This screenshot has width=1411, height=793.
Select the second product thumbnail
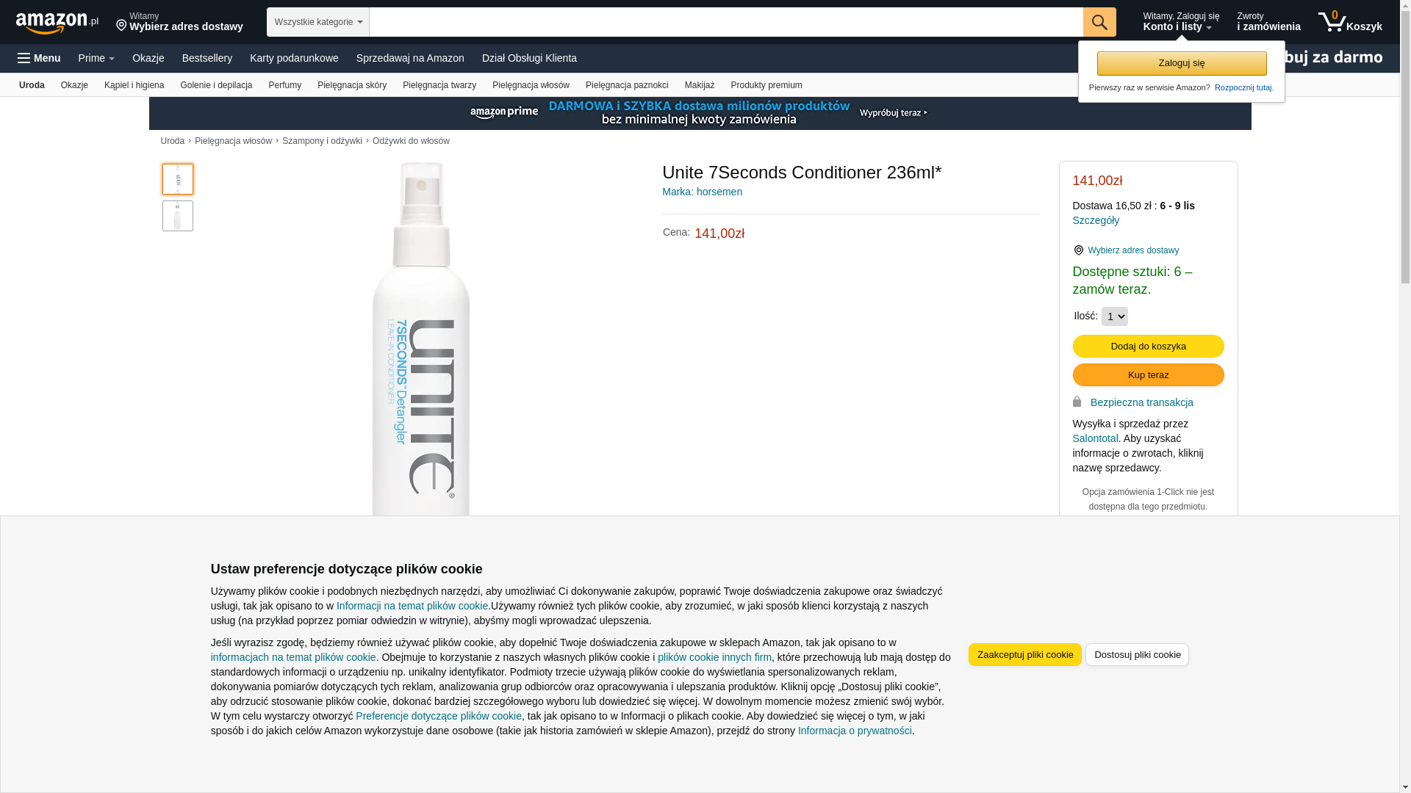pos(178,216)
